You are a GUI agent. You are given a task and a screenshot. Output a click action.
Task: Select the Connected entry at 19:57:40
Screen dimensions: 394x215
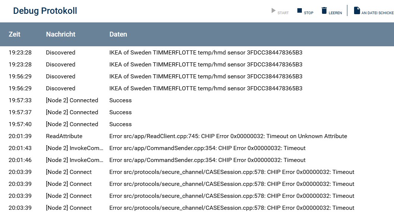[72, 124]
